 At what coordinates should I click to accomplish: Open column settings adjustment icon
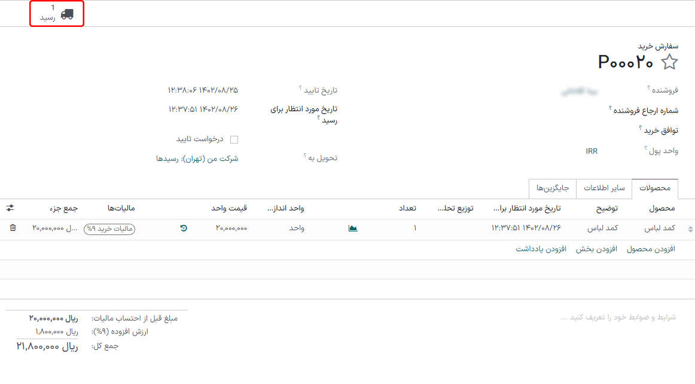pyautogui.click(x=10, y=208)
